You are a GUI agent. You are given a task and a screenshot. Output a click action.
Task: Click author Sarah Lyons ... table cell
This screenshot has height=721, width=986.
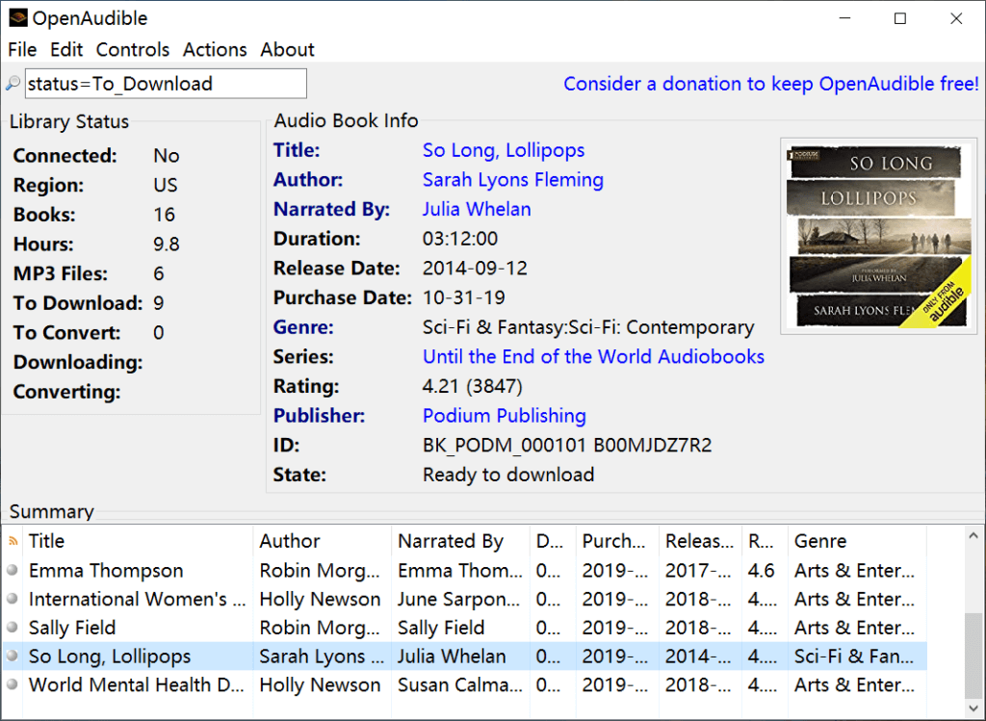(322, 657)
